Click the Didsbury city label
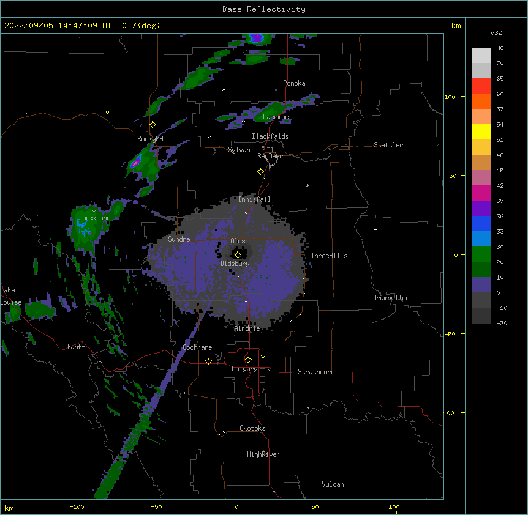528x515 pixels. [235, 264]
